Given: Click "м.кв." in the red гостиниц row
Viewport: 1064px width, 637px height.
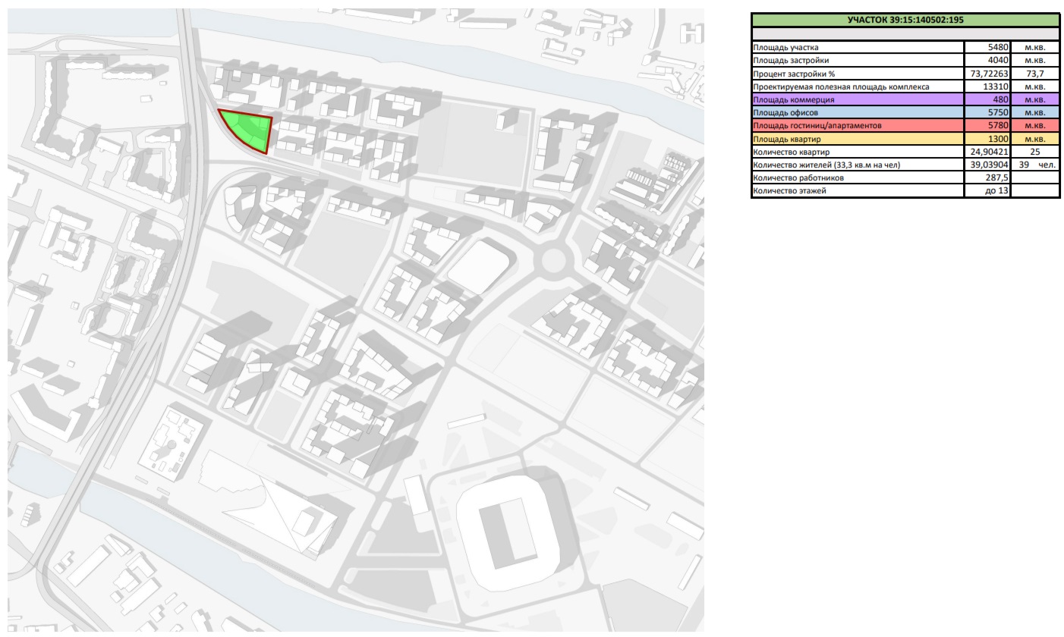Looking at the screenshot, I should pyautogui.click(x=1035, y=126).
